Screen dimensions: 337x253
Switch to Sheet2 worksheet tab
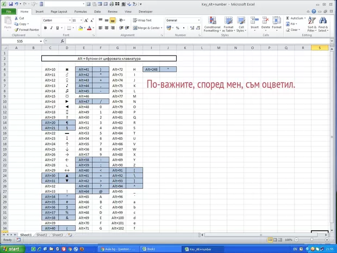(42, 235)
